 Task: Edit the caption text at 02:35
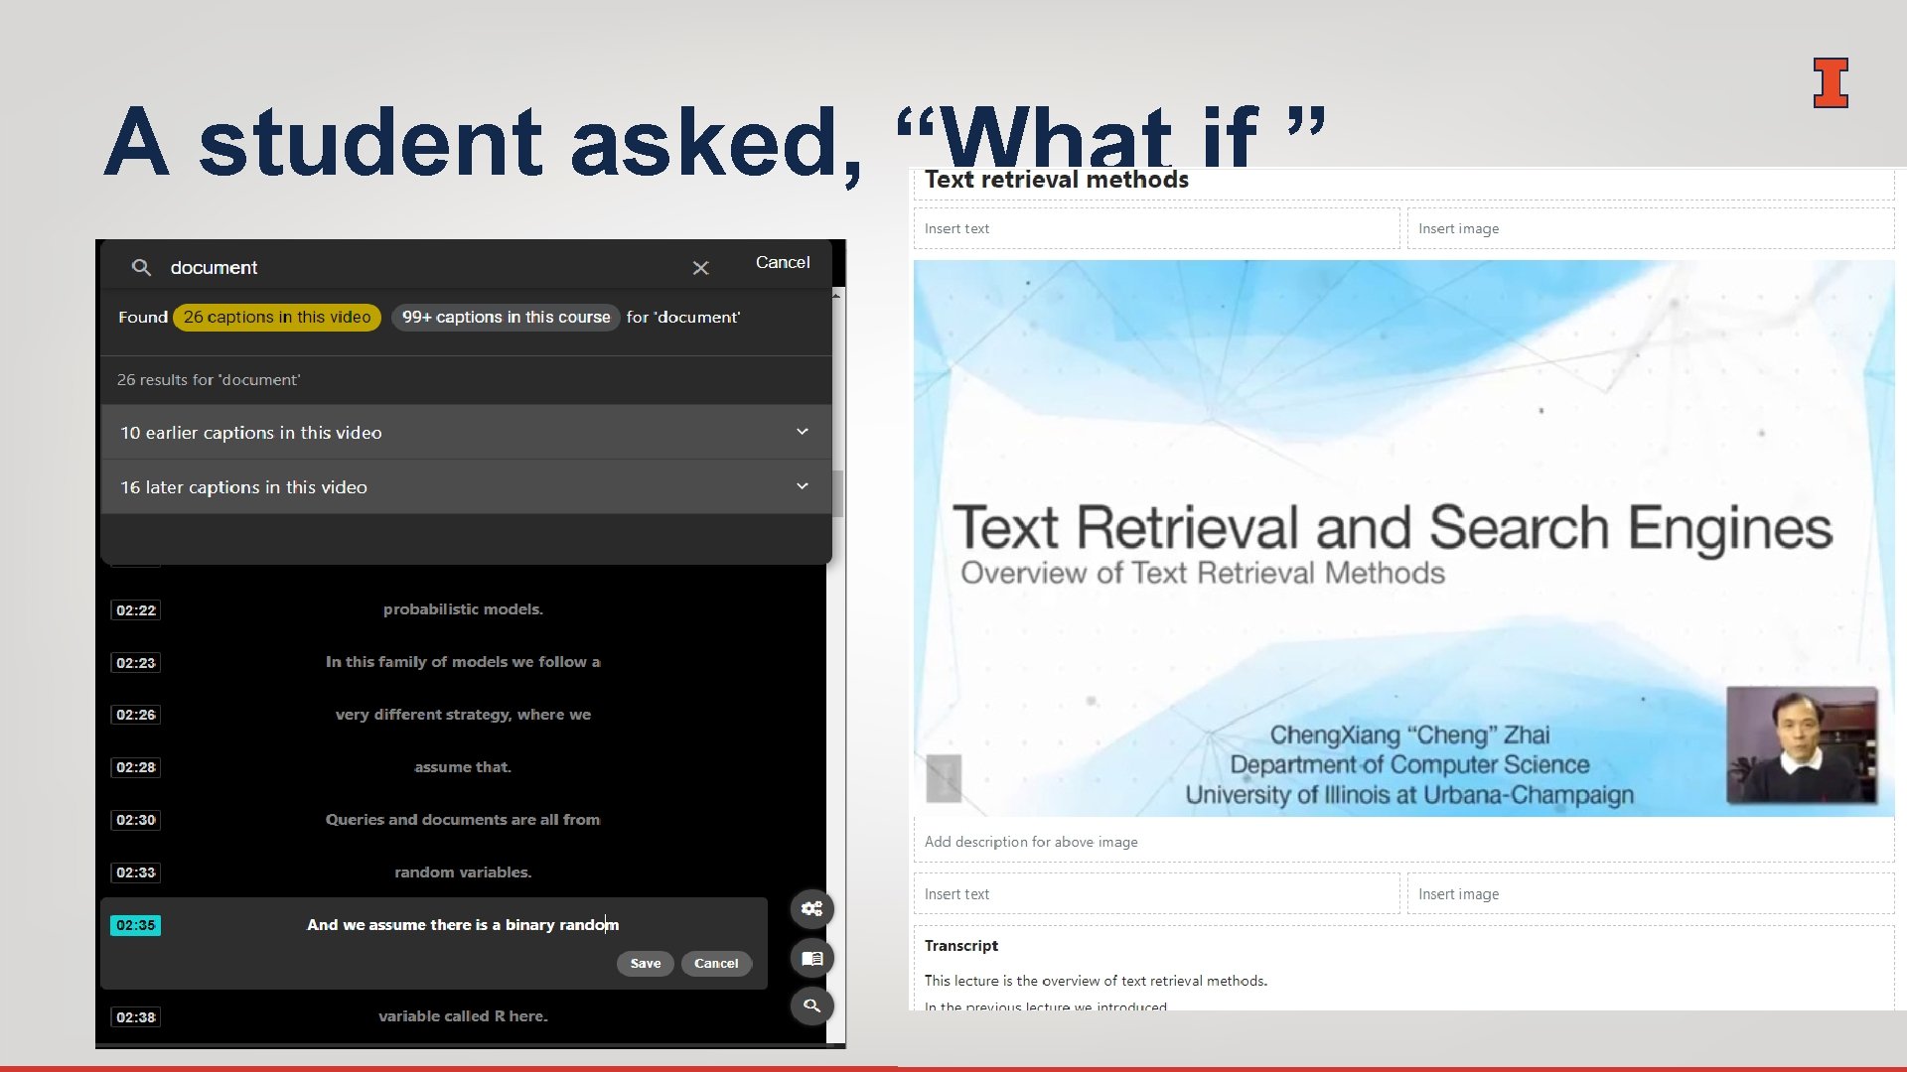click(x=462, y=924)
